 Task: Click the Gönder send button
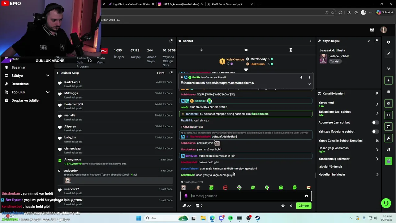304,206
